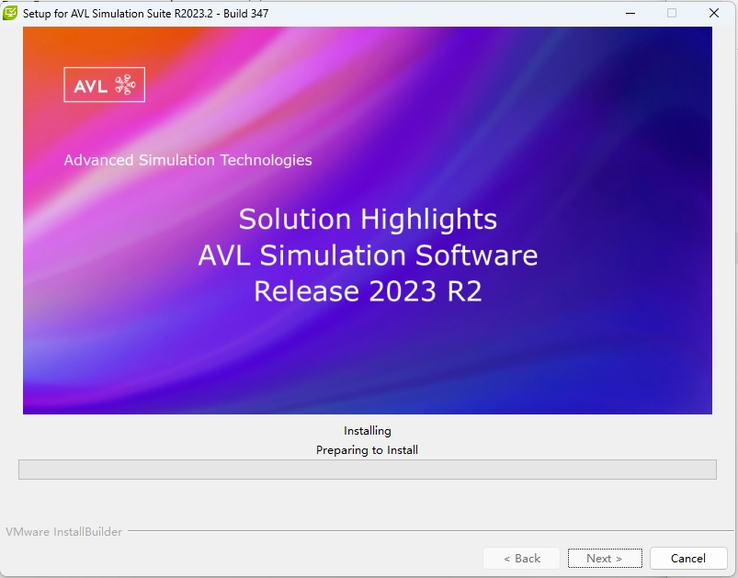This screenshot has height=578, width=738.
Task: Cancel the installation
Action: click(687, 558)
